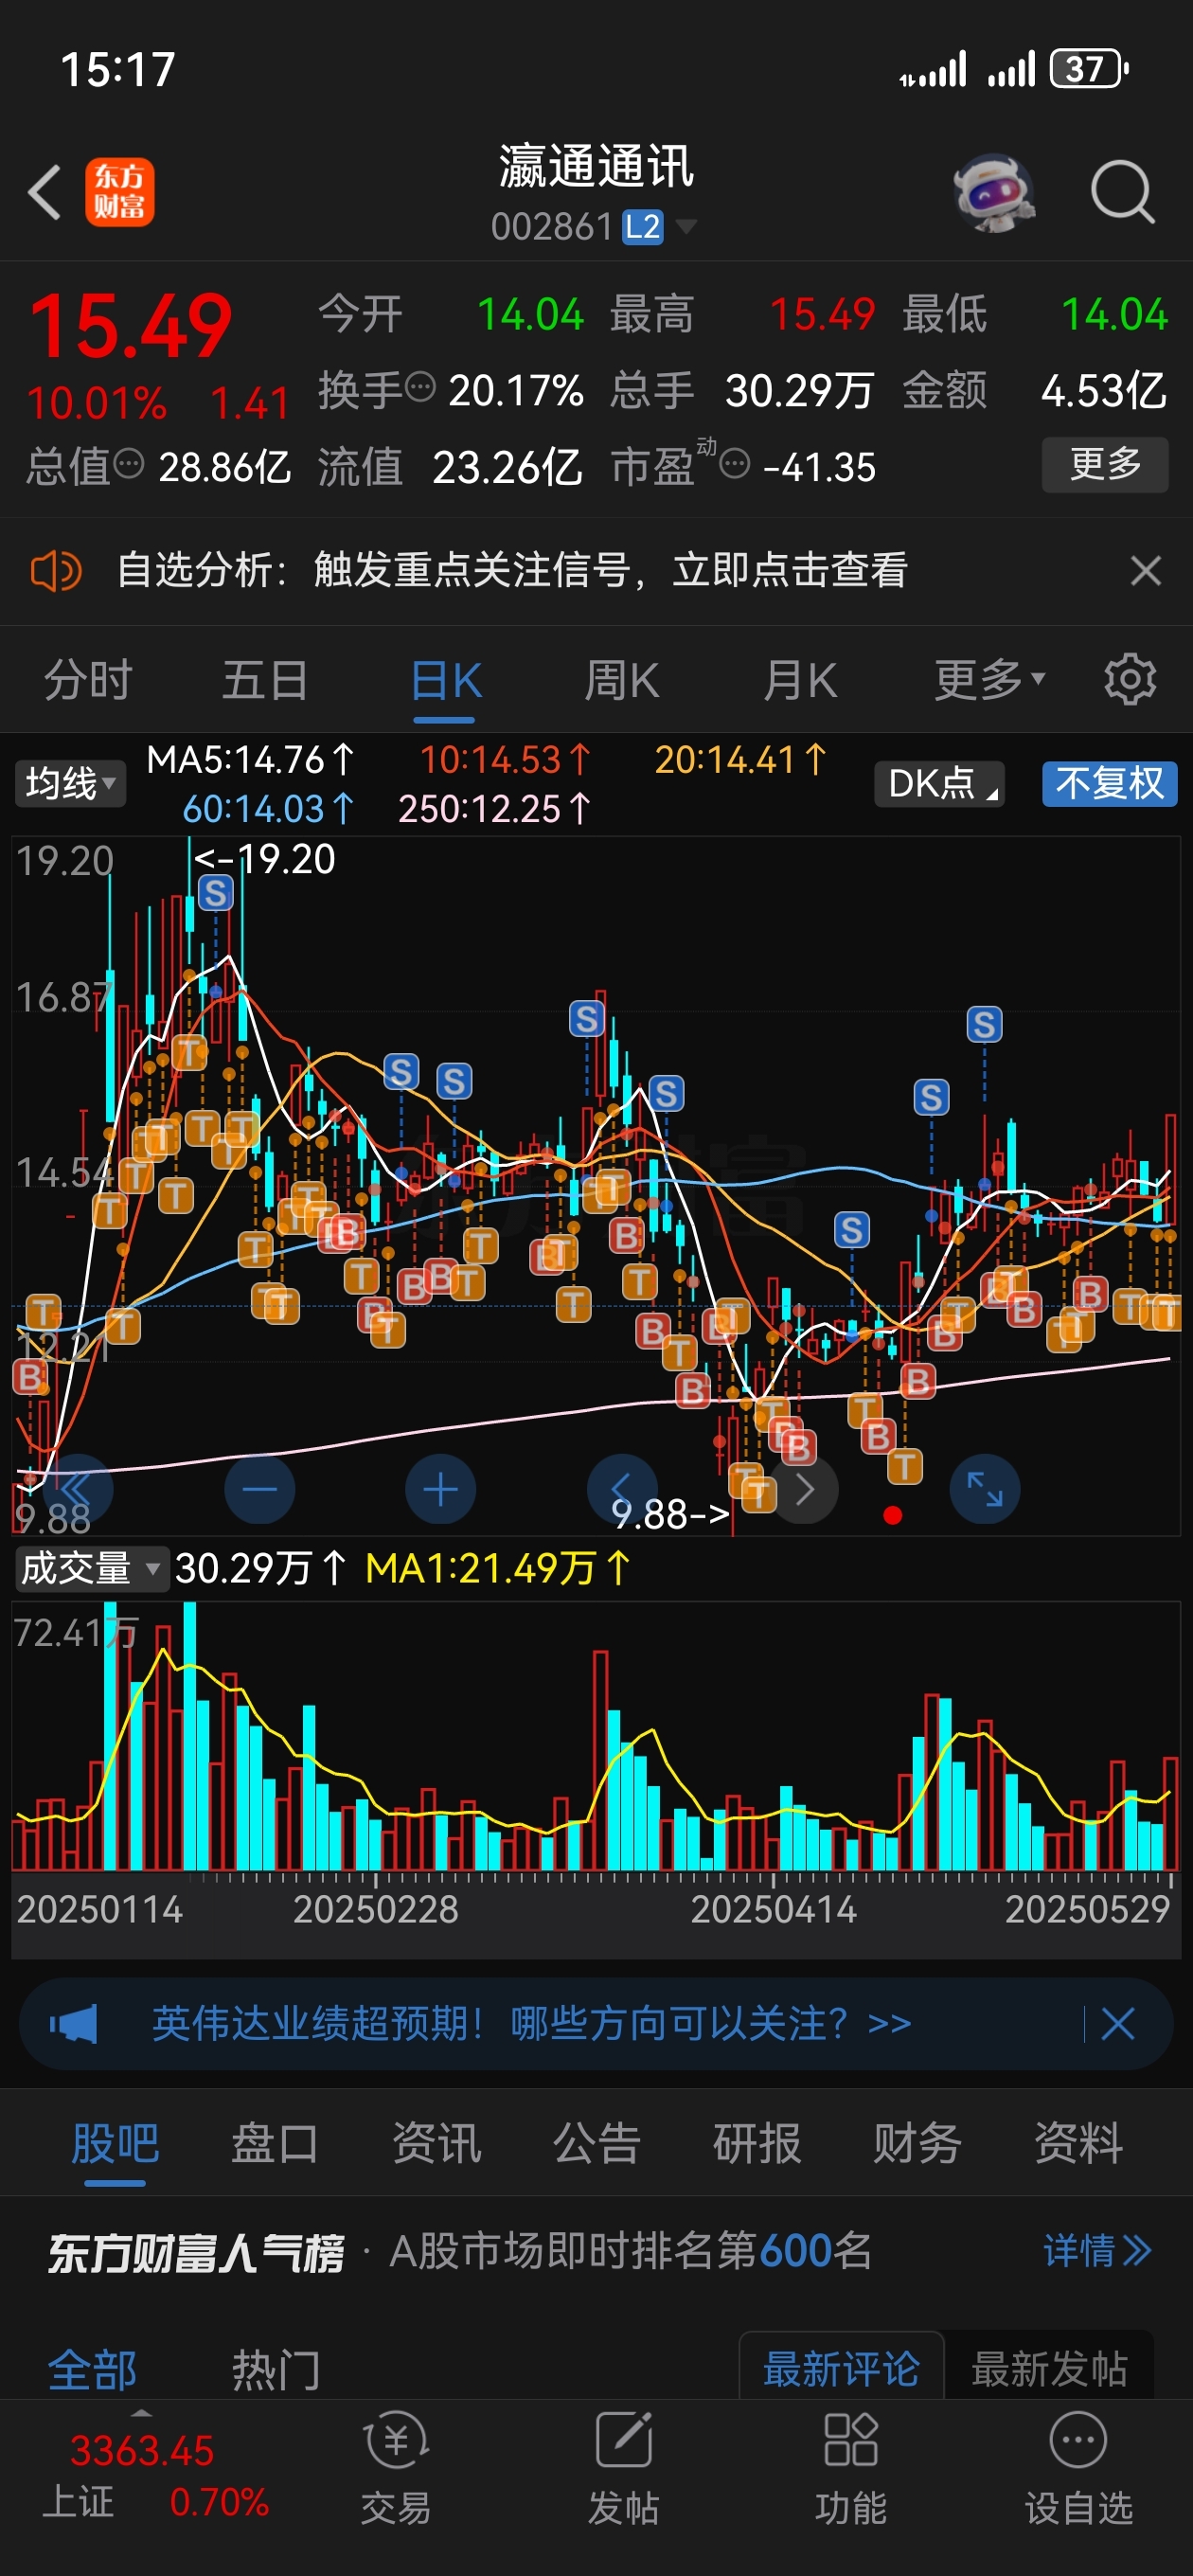Open the 公告 tab
1193x2576 pixels.
596,2143
